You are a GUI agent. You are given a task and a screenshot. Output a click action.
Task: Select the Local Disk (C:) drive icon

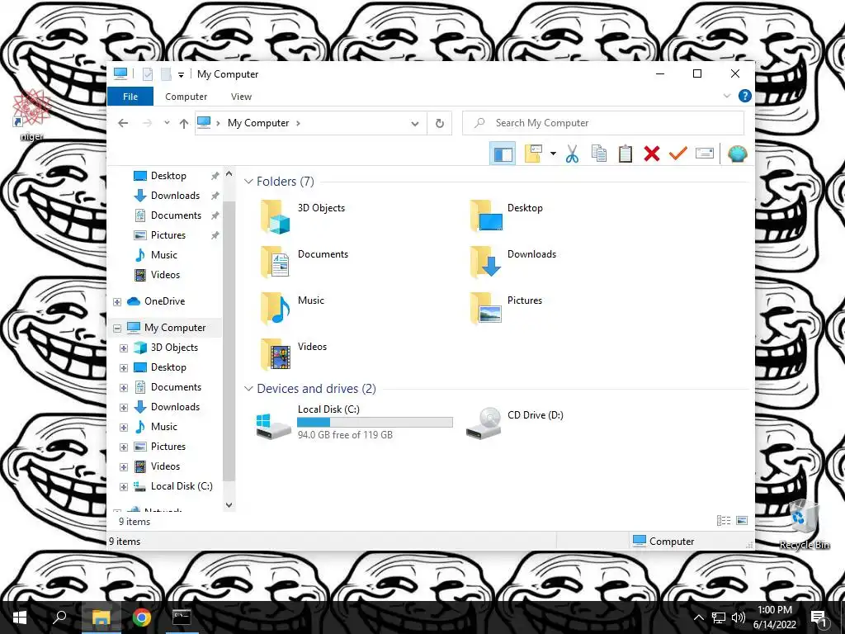point(274,426)
